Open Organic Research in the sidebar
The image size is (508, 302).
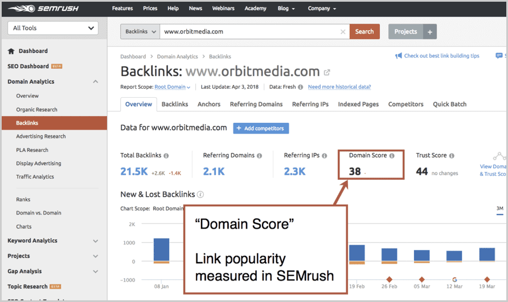click(36, 110)
